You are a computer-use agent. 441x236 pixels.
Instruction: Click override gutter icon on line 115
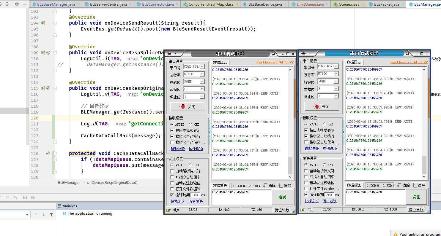[x=43, y=88]
